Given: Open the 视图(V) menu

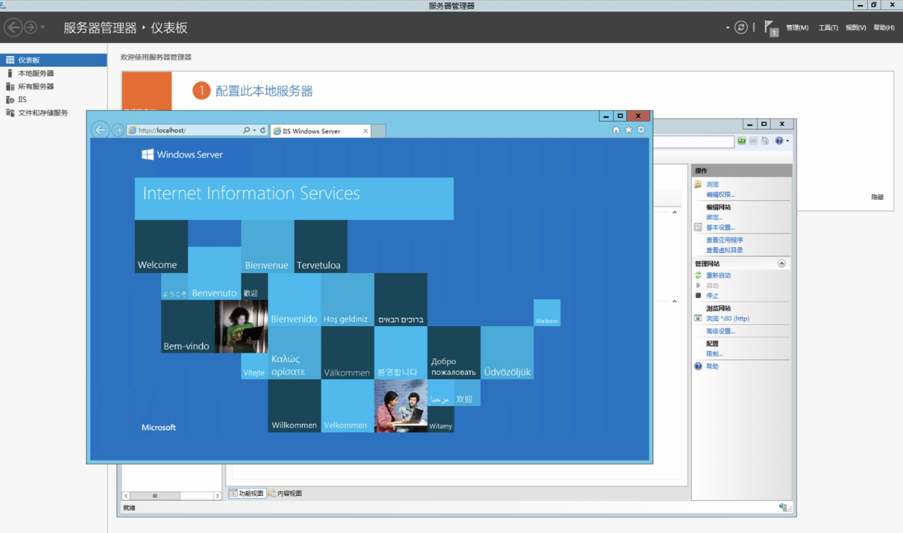Looking at the screenshot, I should (856, 28).
